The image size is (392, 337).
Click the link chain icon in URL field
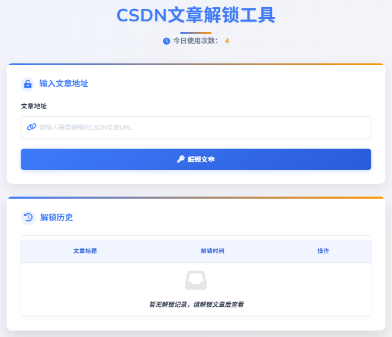coord(32,127)
